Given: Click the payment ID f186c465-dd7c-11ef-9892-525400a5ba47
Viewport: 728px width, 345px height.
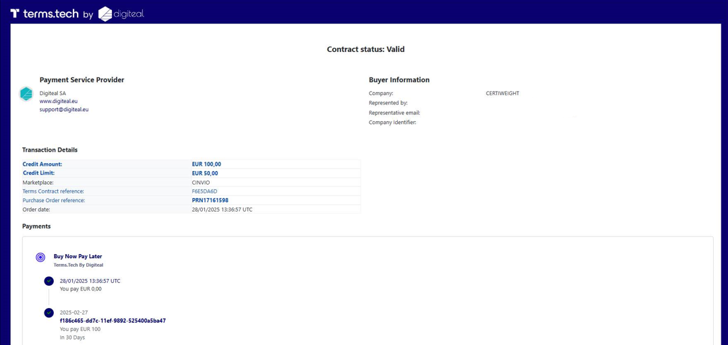Looking at the screenshot, I should point(113,320).
